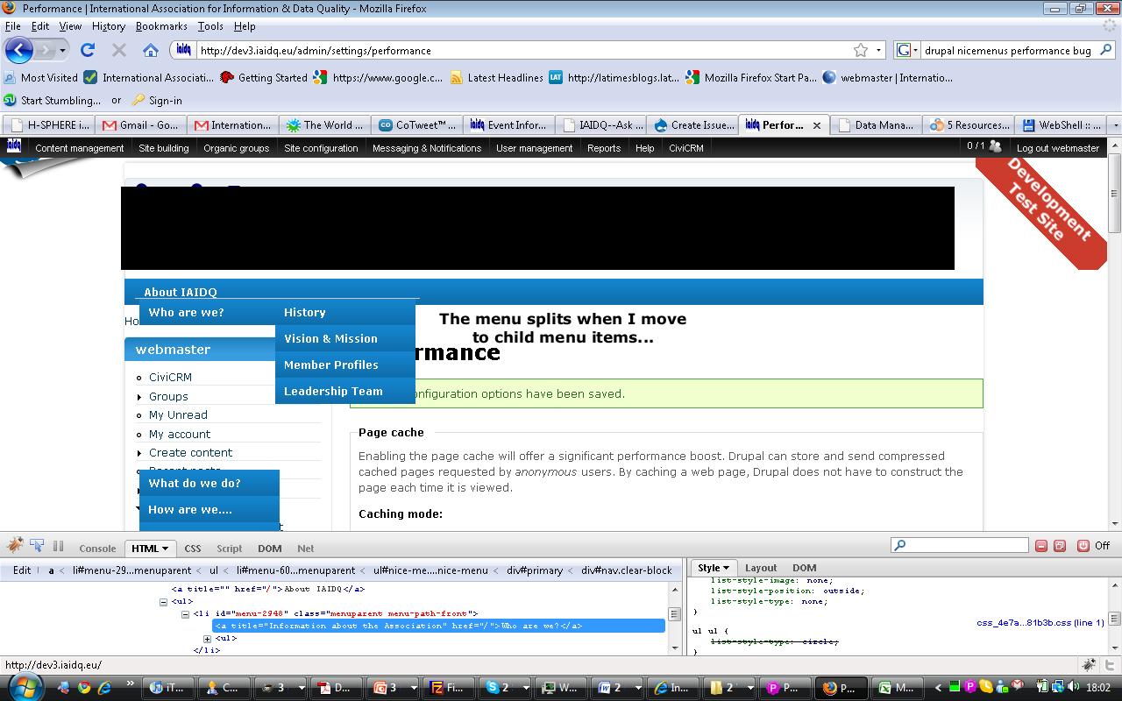Expand the collapsed ul node under the highlighted line
Image resolution: width=1122 pixels, height=701 pixels.
[x=208, y=639]
